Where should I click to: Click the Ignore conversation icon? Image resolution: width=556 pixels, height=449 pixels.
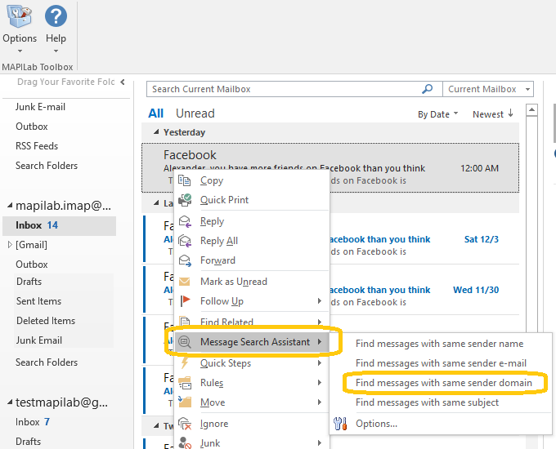[185, 424]
